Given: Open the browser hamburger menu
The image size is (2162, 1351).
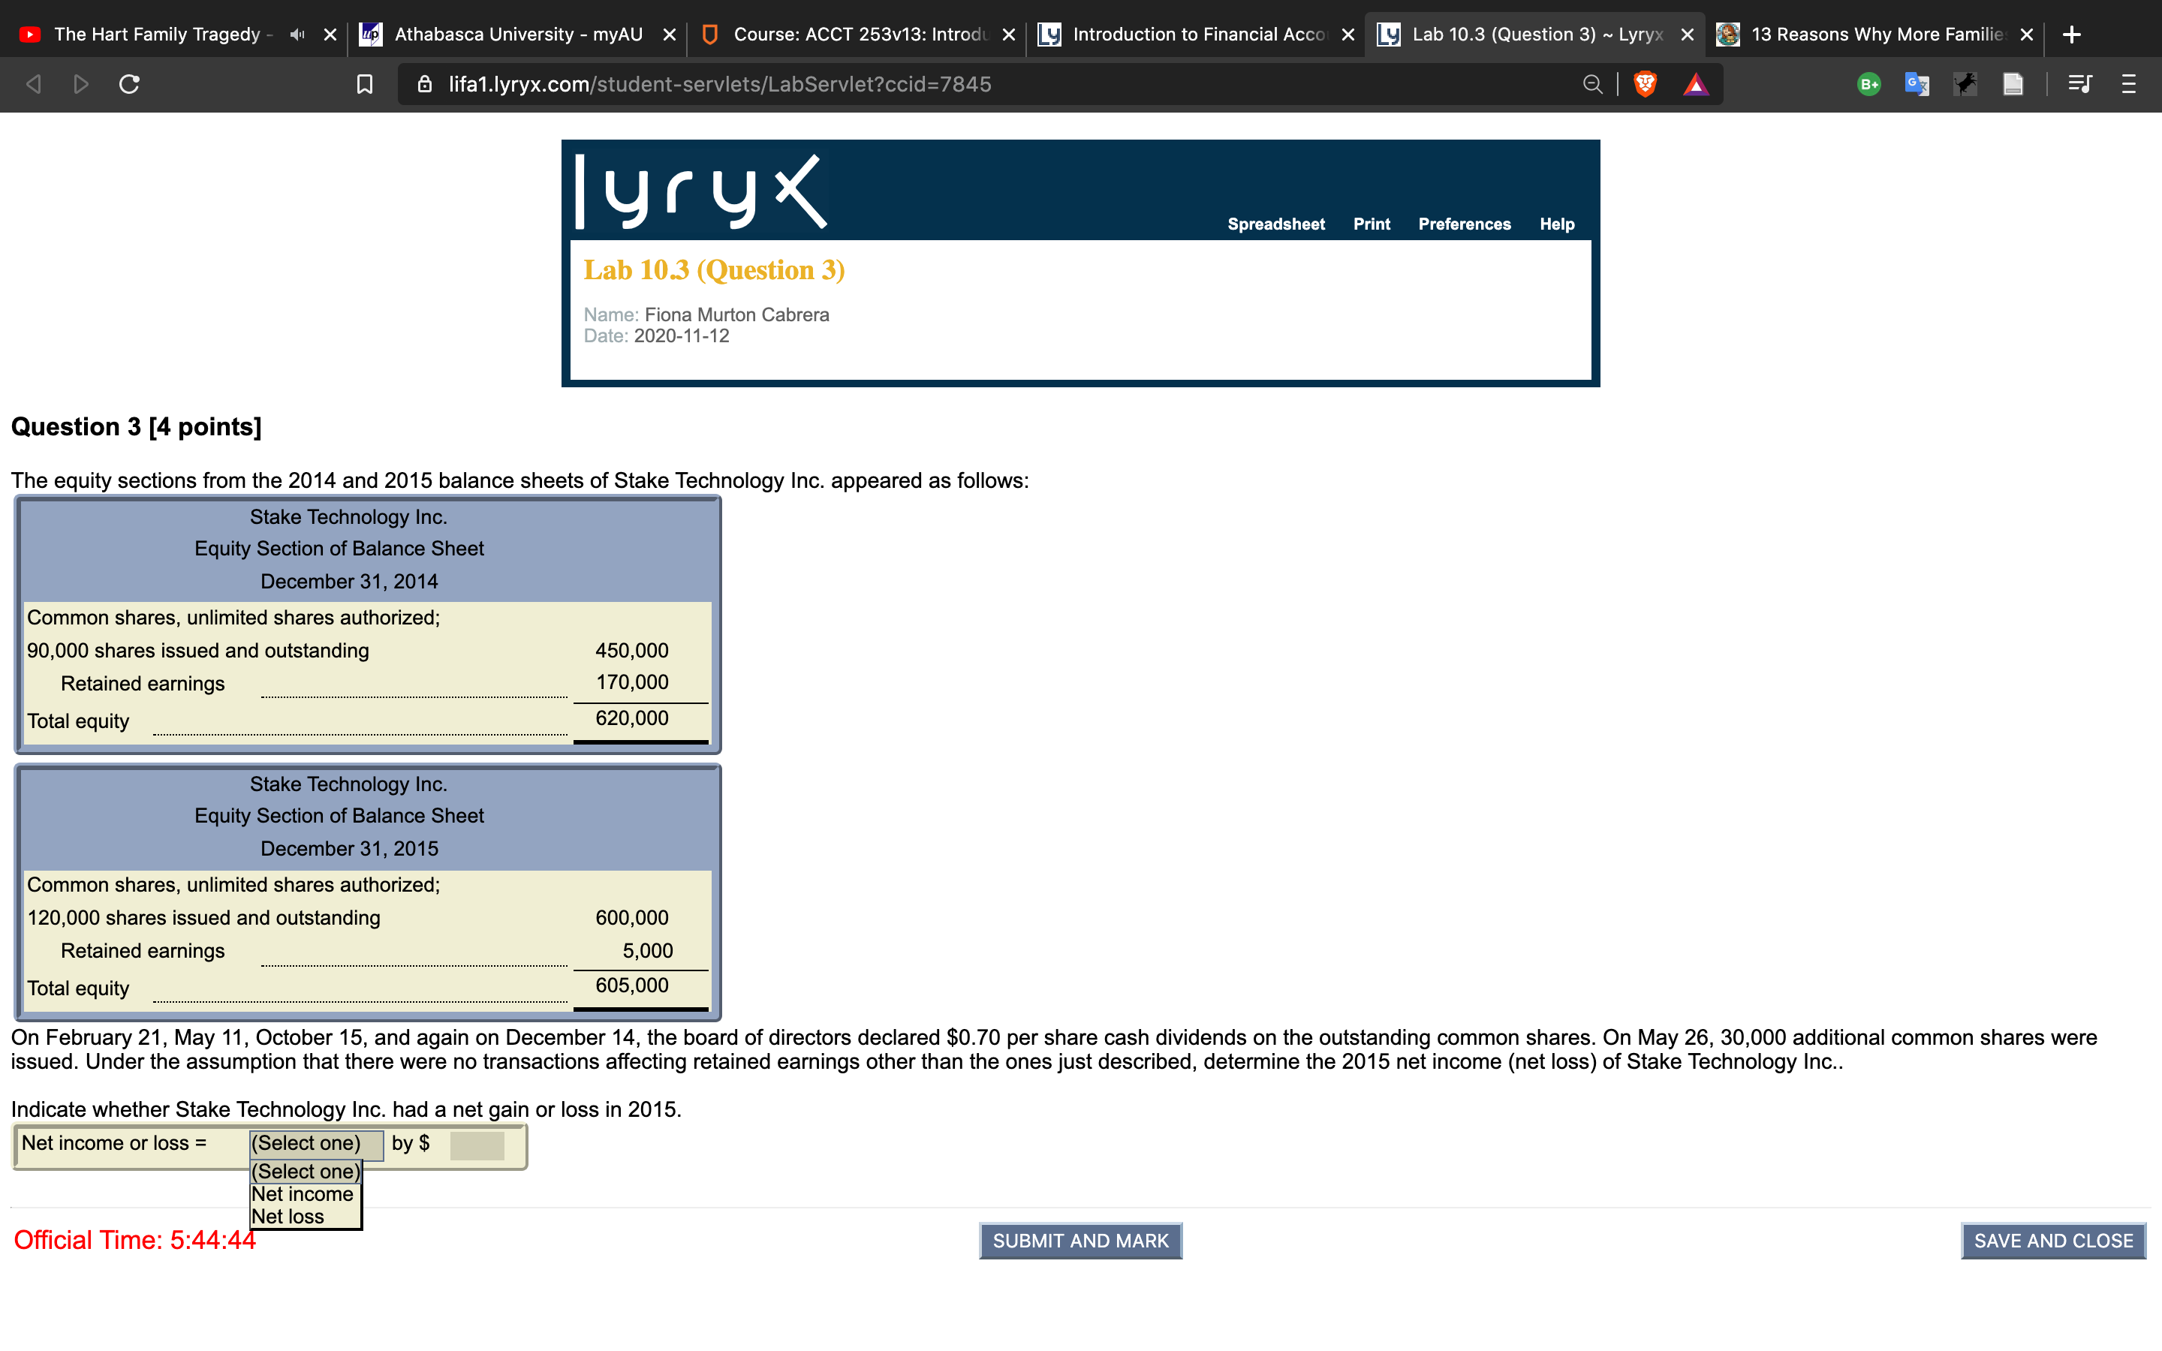Looking at the screenshot, I should pos(2128,84).
